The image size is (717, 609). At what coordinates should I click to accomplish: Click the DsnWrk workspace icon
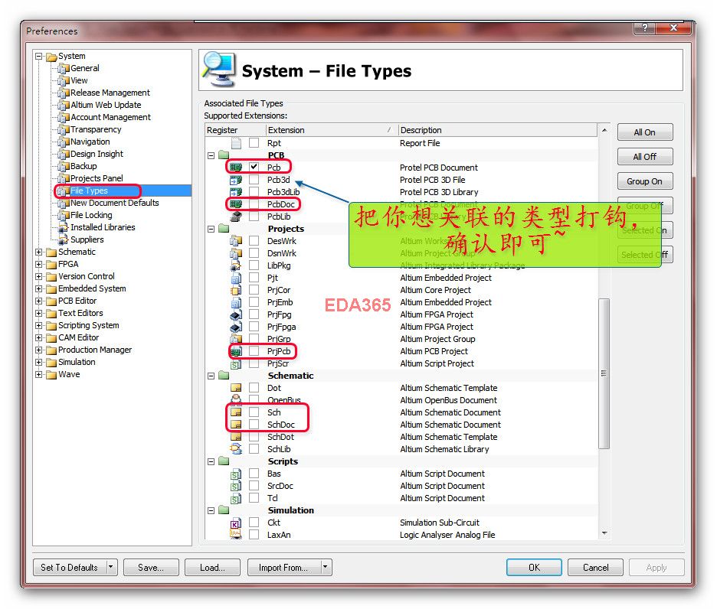pyautogui.click(x=236, y=253)
